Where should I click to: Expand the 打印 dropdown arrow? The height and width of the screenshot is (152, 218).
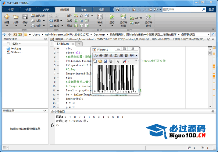coord(44,26)
